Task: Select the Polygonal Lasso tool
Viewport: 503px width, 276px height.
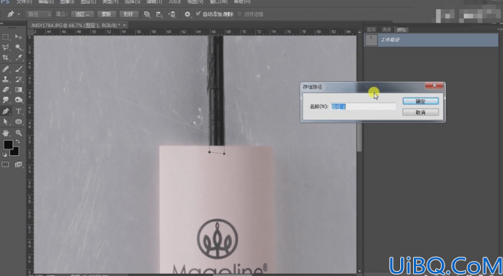Action: point(6,48)
